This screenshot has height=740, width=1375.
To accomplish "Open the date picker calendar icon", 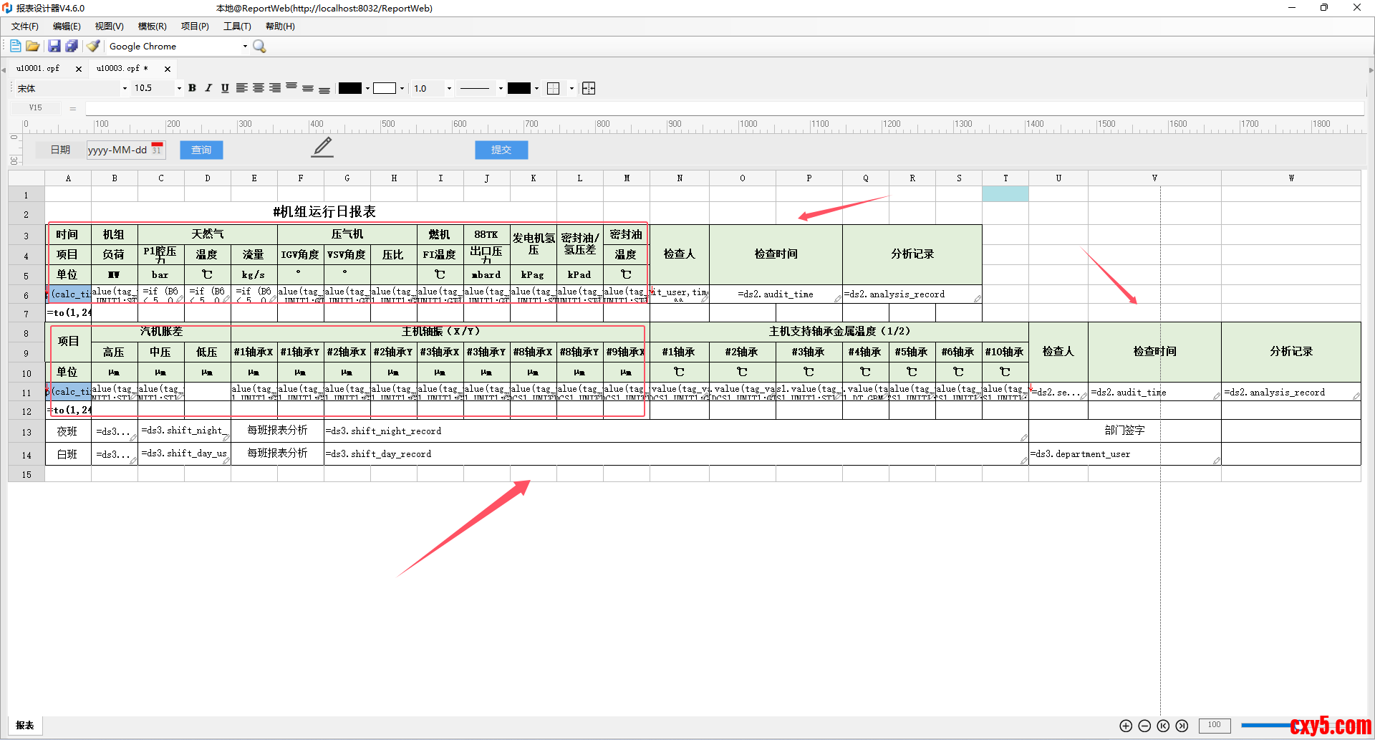I will pyautogui.click(x=157, y=150).
